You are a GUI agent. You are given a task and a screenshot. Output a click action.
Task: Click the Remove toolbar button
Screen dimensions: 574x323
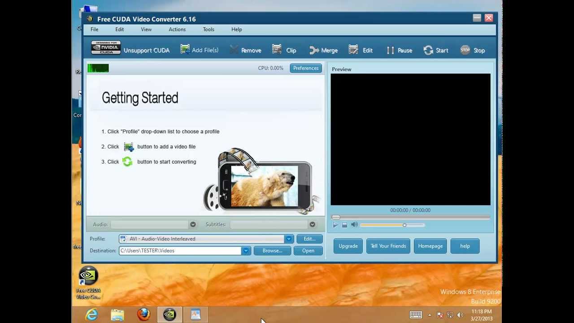click(245, 50)
